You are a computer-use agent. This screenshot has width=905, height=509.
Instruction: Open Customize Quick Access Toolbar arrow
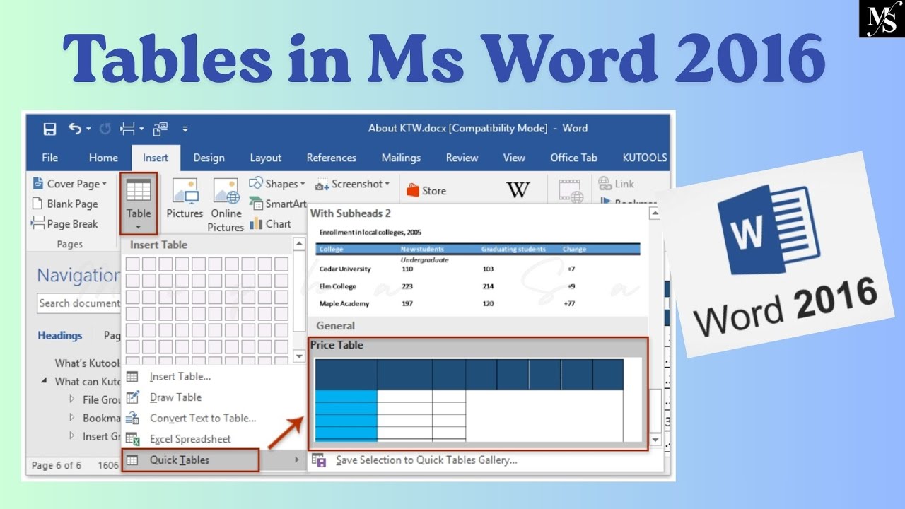(185, 129)
